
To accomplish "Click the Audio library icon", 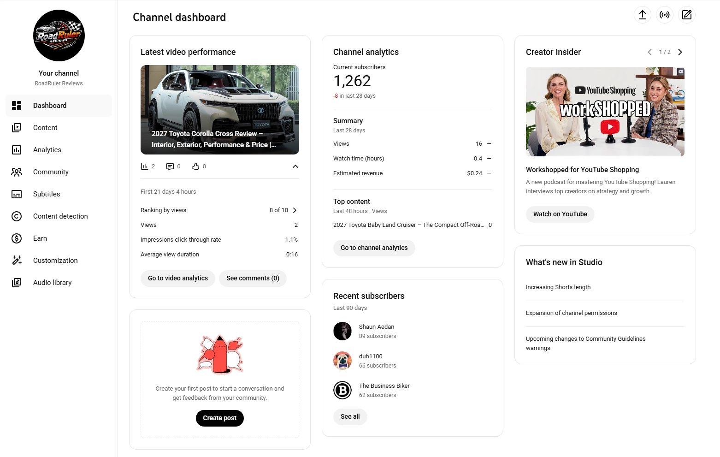I will click(x=17, y=283).
